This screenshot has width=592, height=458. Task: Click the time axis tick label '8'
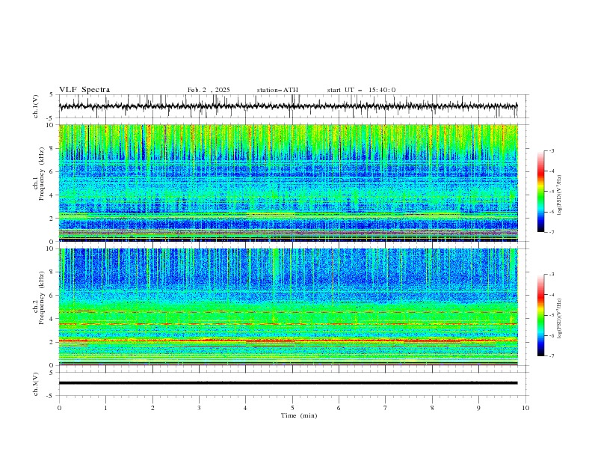[432, 408]
